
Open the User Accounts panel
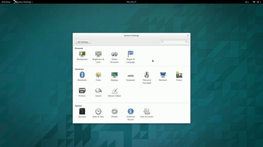click(147, 113)
